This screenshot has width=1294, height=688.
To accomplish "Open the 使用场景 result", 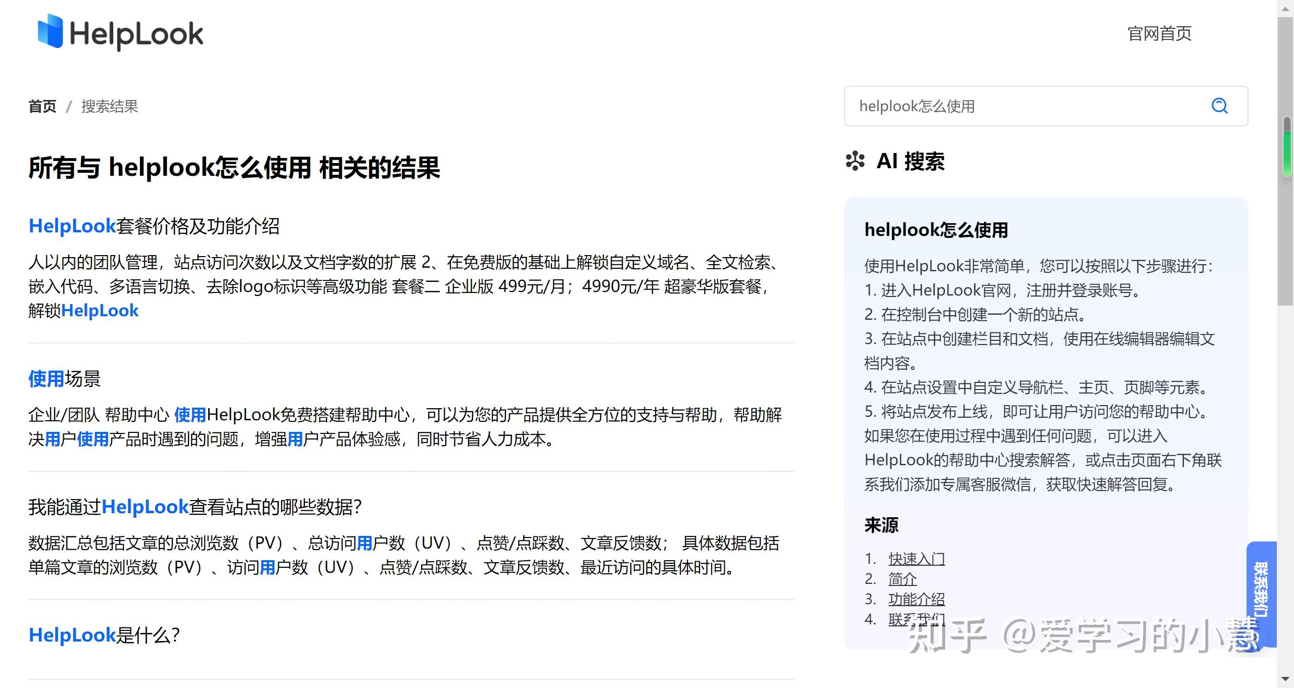I will pyautogui.click(x=64, y=378).
